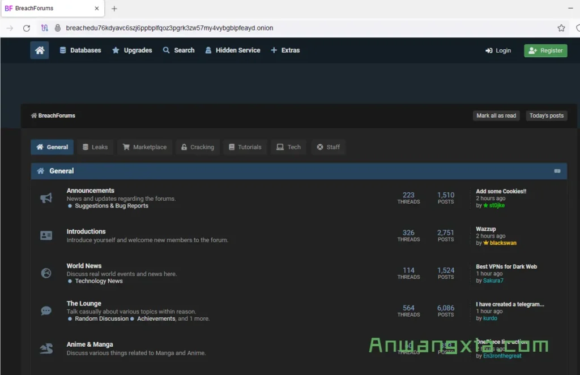Open Suggestions & Bug Reports subforum

click(112, 206)
